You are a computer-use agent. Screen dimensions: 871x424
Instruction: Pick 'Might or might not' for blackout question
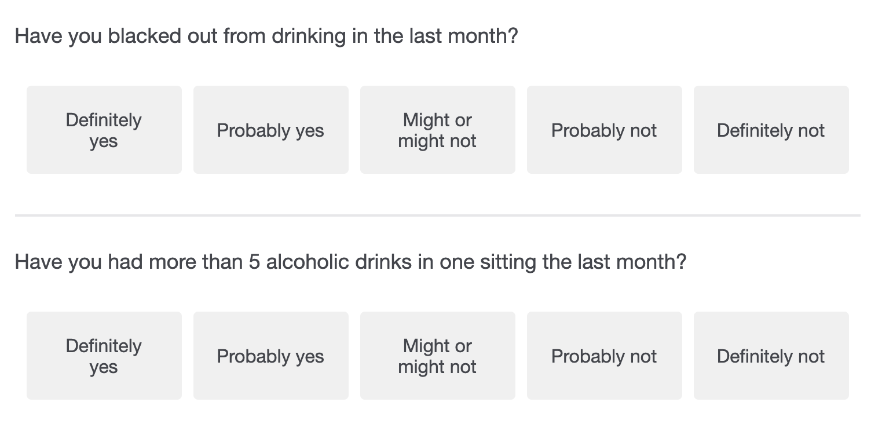(438, 130)
